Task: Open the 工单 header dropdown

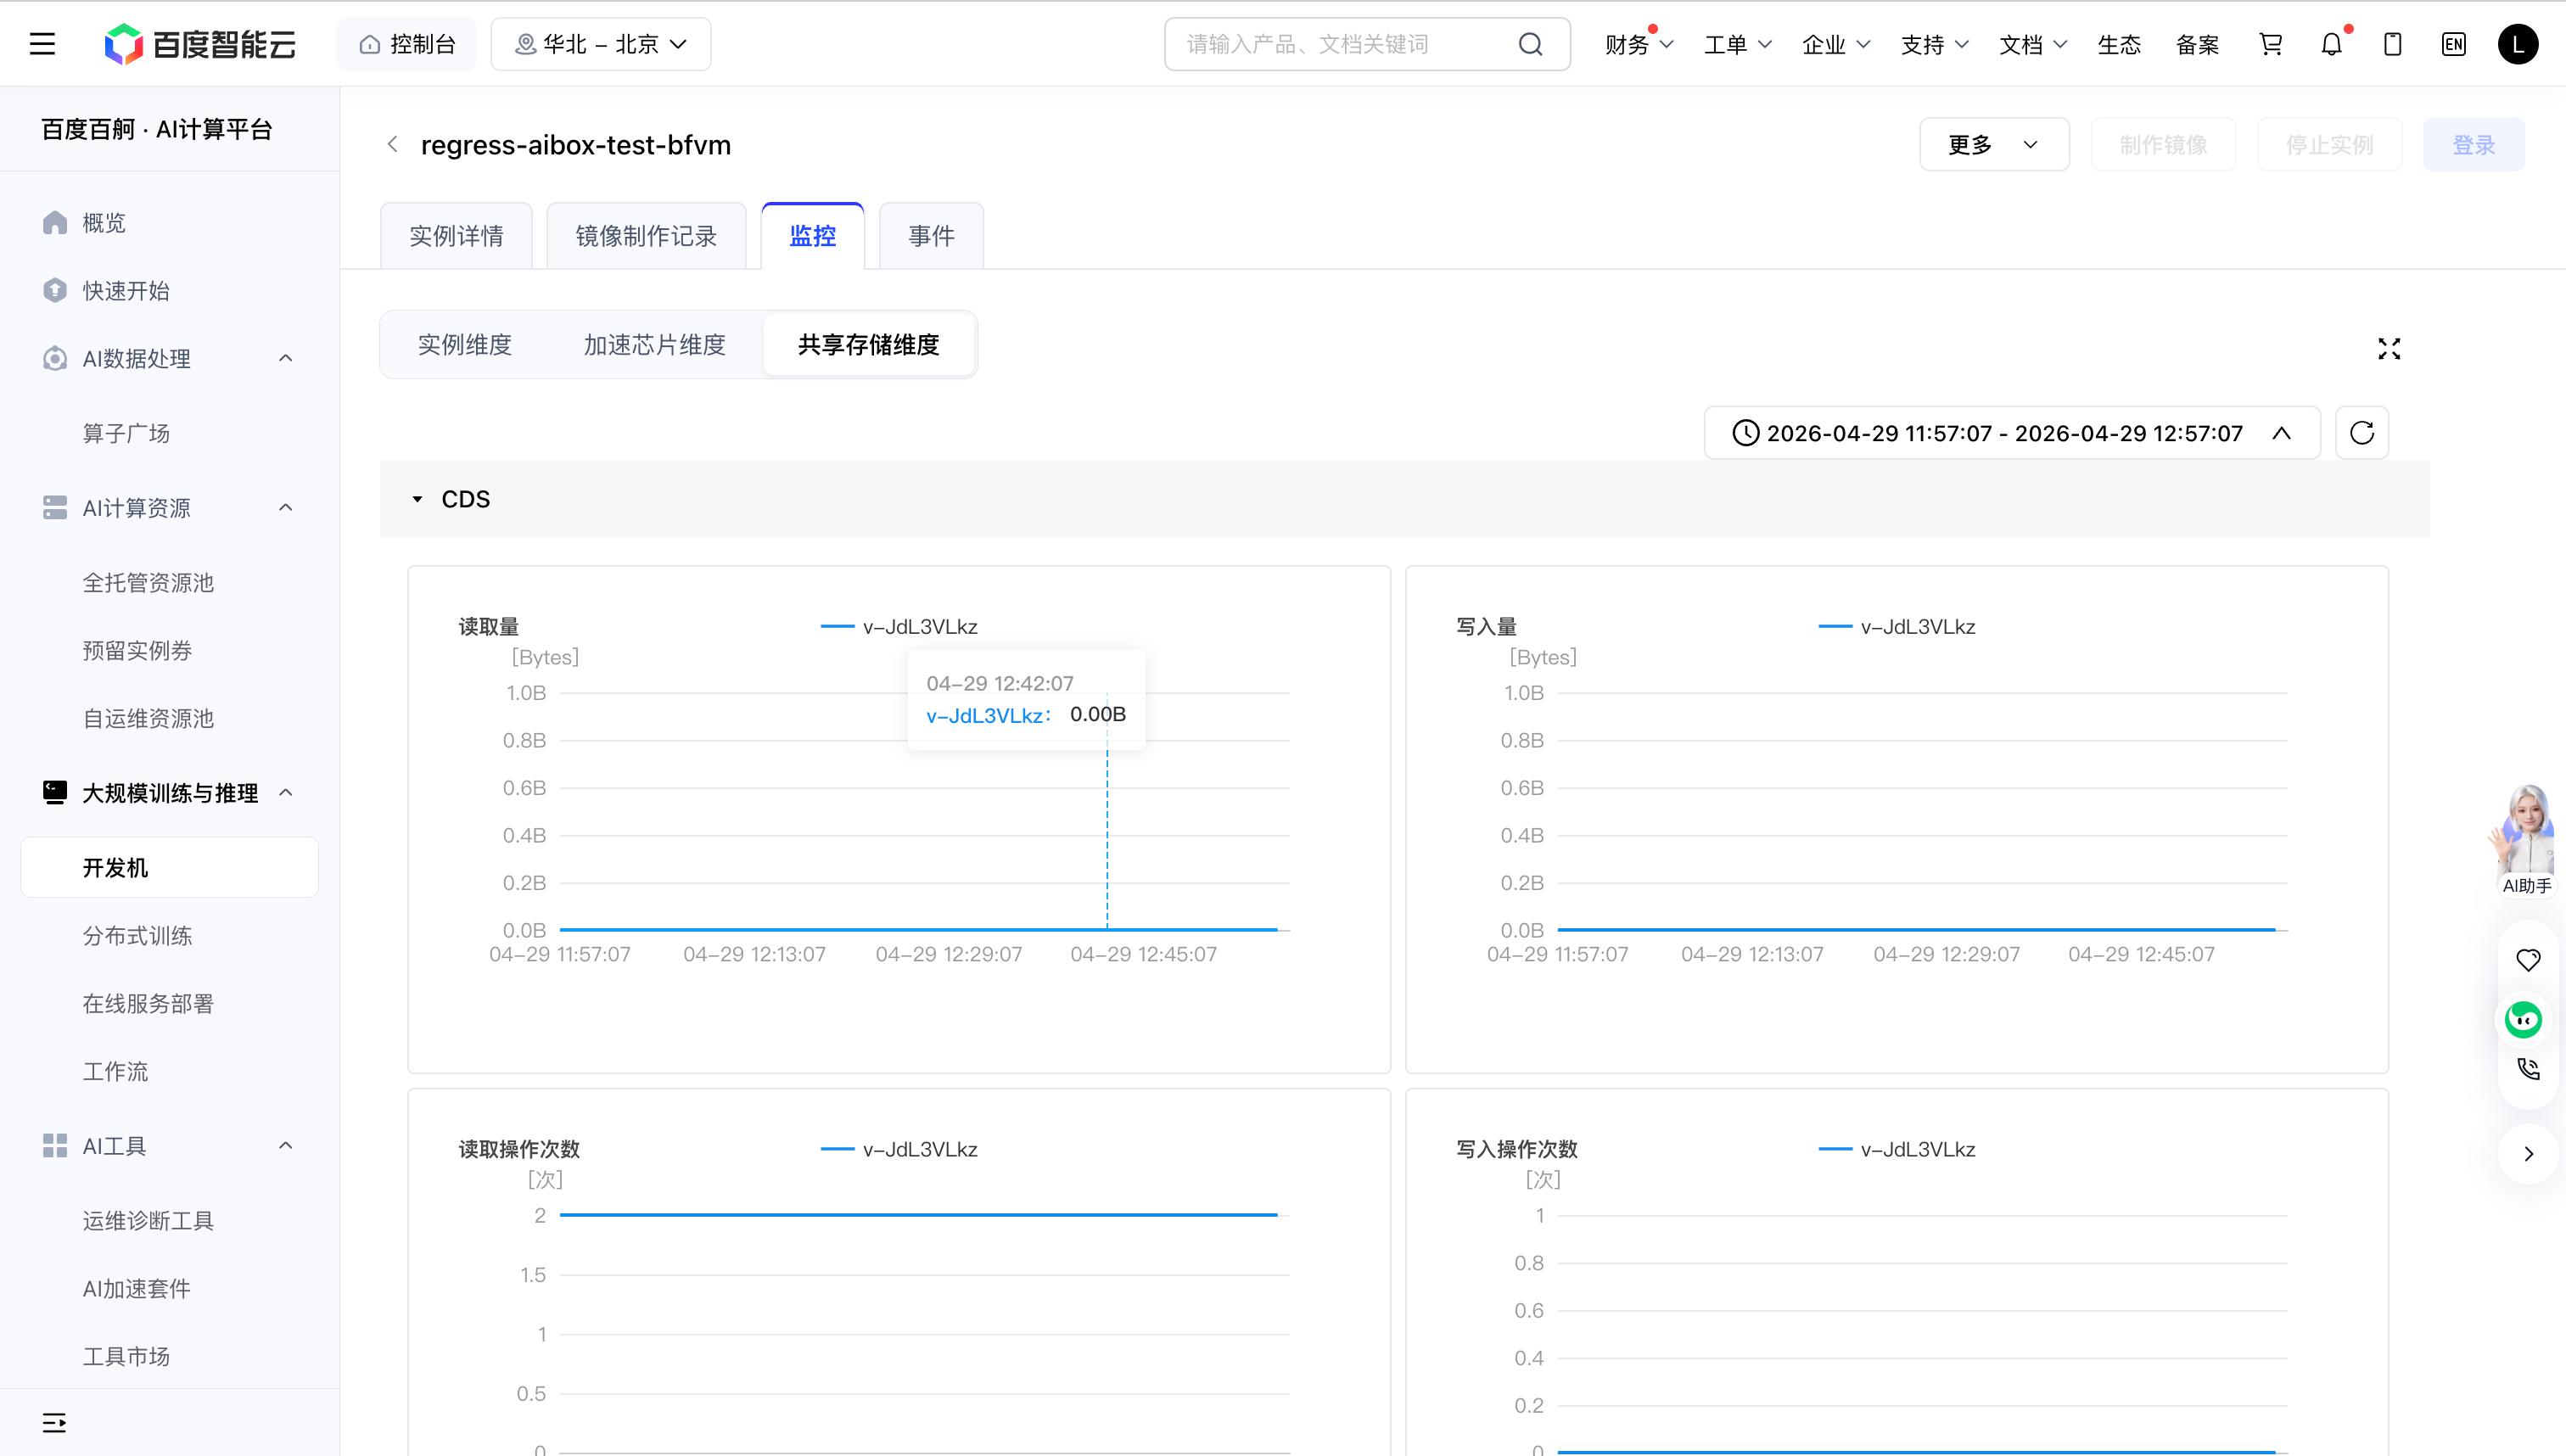Action: 1737,44
